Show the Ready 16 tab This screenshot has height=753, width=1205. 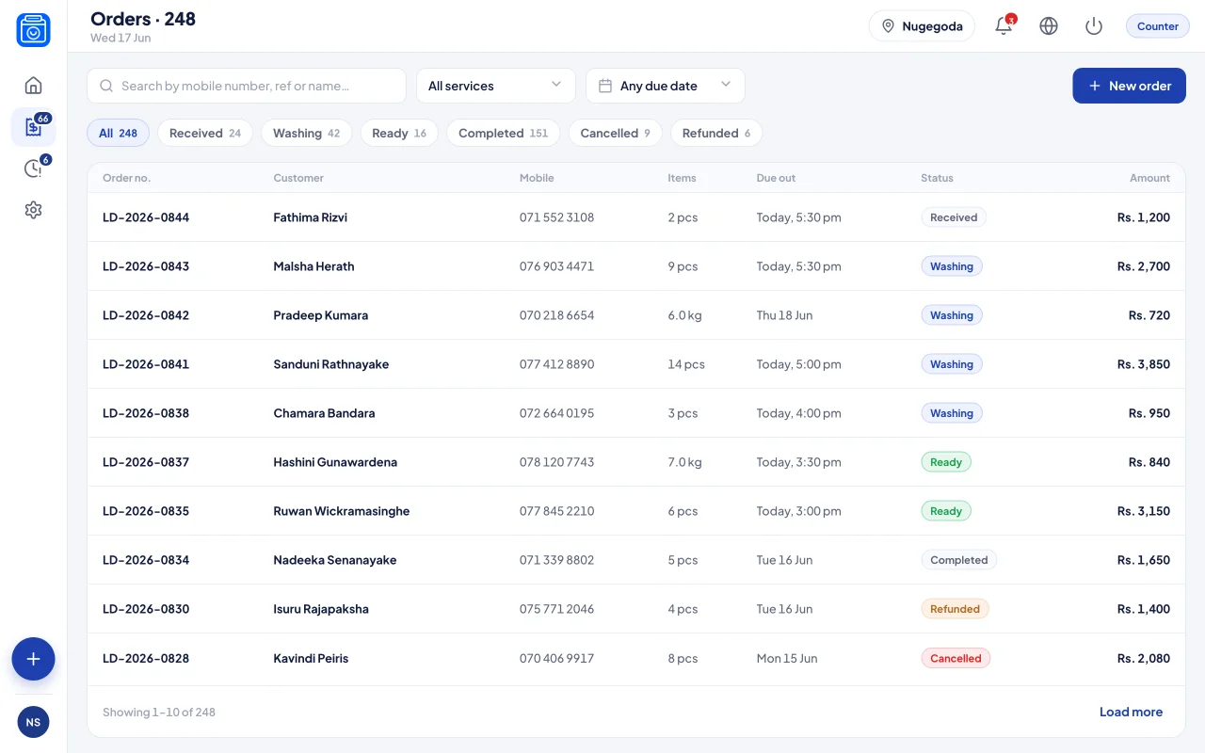click(x=399, y=133)
